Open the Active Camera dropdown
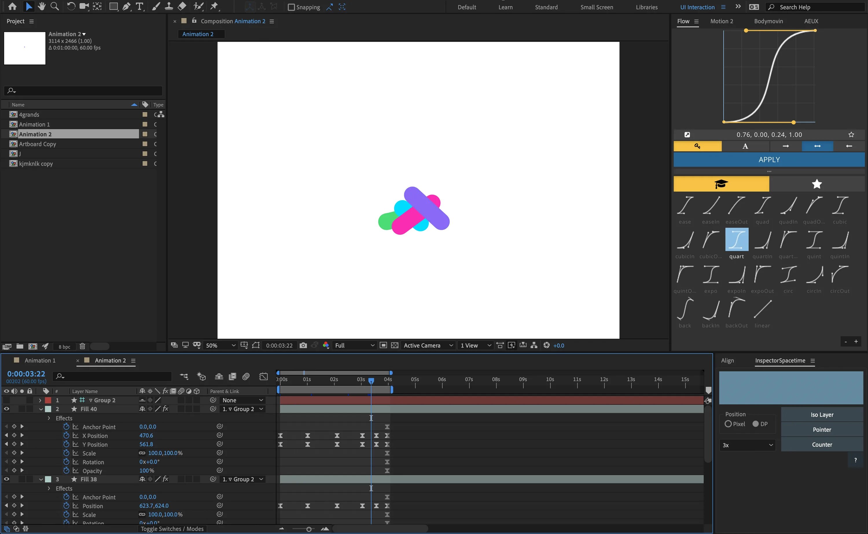Screen dimensions: 868x534 click(x=428, y=345)
